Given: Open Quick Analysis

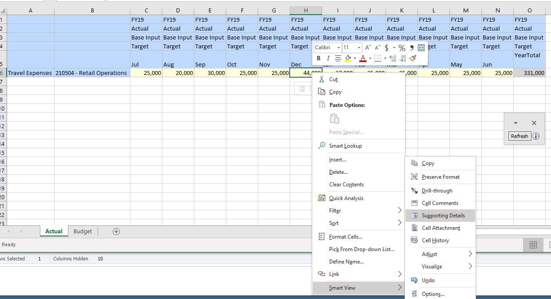Looking at the screenshot, I should click(x=358, y=198).
